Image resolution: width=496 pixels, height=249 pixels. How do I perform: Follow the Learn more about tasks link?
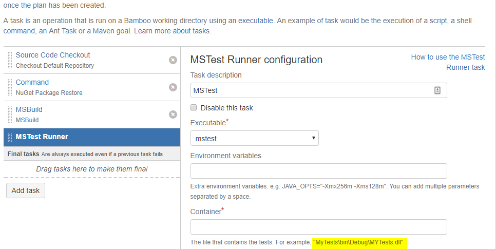coord(171,31)
